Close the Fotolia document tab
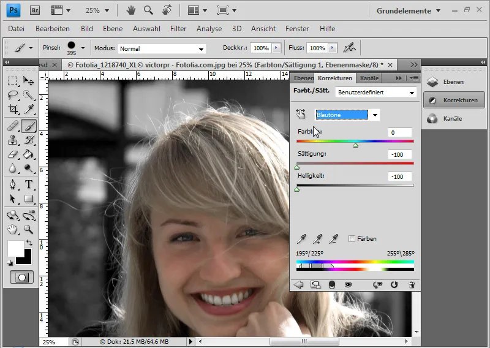The height and width of the screenshot is (348, 490). 390,65
